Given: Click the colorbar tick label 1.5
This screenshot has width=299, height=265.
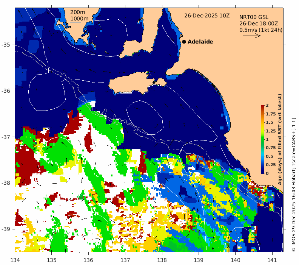Looking at the screenshot, I should 270,122.
